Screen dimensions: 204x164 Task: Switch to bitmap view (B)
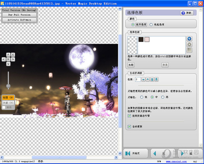click(x=8, y=98)
